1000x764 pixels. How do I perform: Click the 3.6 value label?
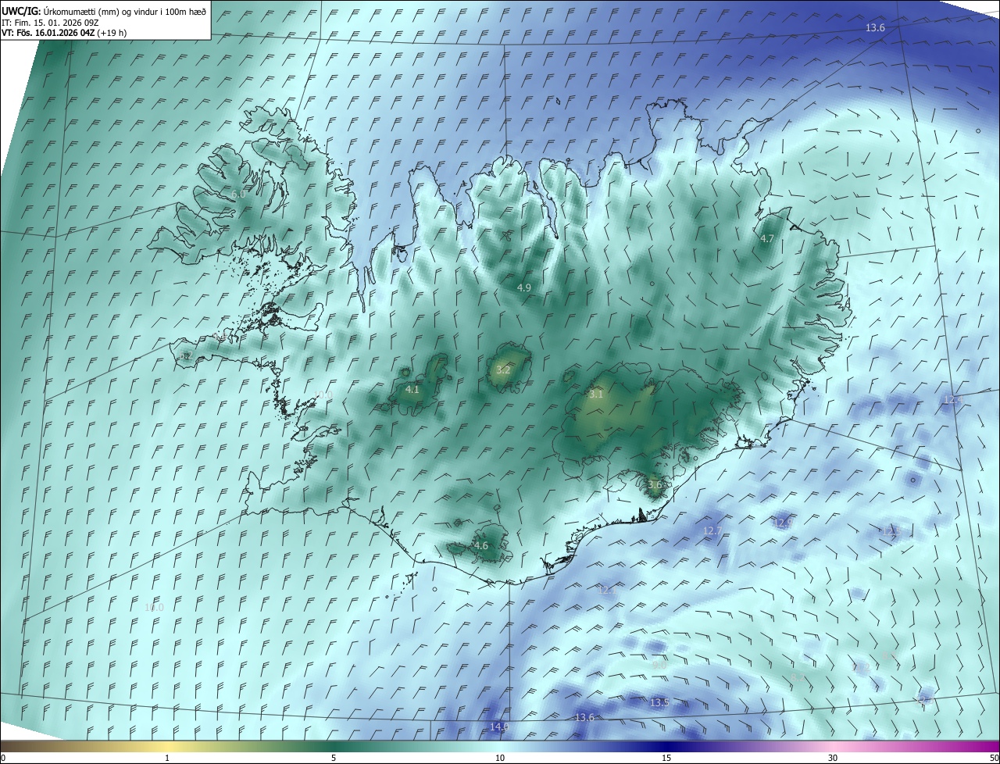point(655,484)
